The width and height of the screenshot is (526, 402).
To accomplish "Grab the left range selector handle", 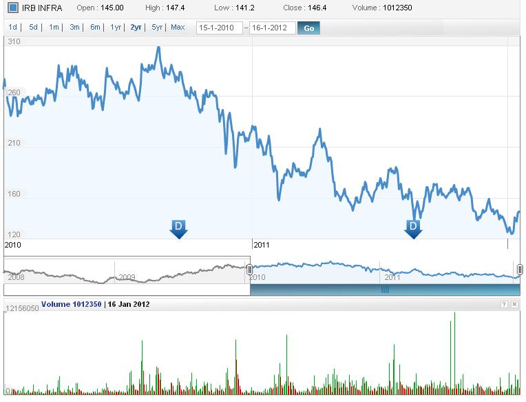I will coord(250,270).
